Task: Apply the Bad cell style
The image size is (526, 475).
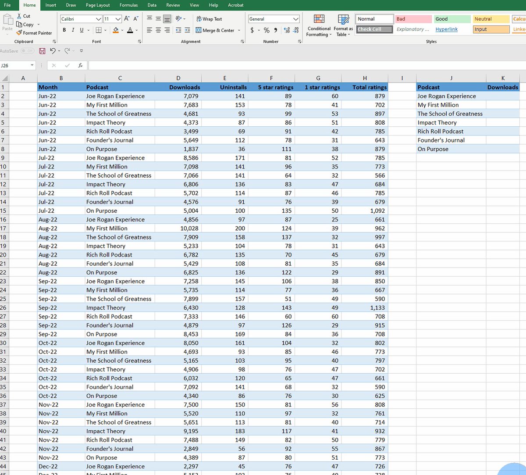Action: (413, 19)
